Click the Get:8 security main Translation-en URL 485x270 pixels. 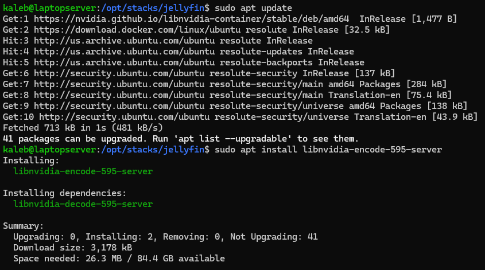pyautogui.click(x=119, y=95)
